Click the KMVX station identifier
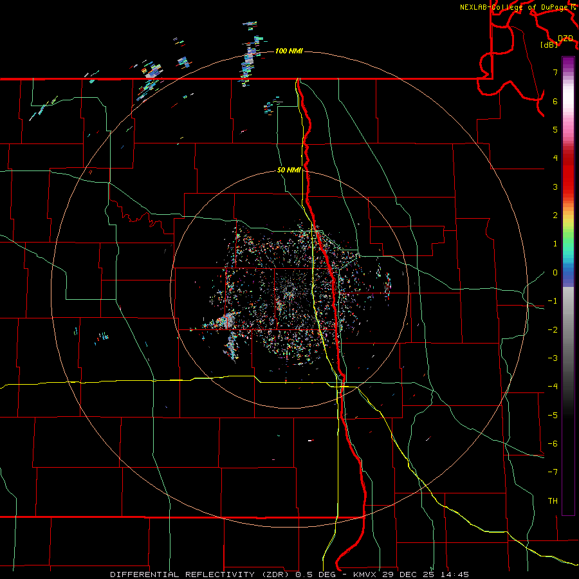 (x=365, y=574)
